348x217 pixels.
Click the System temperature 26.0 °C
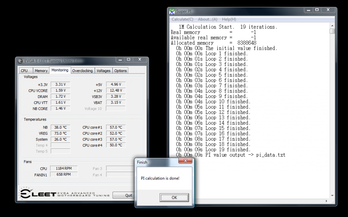[x=61, y=139]
